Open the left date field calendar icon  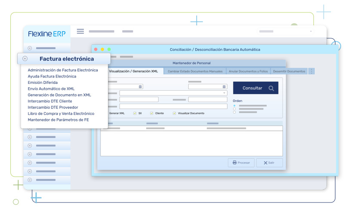click(x=140, y=86)
